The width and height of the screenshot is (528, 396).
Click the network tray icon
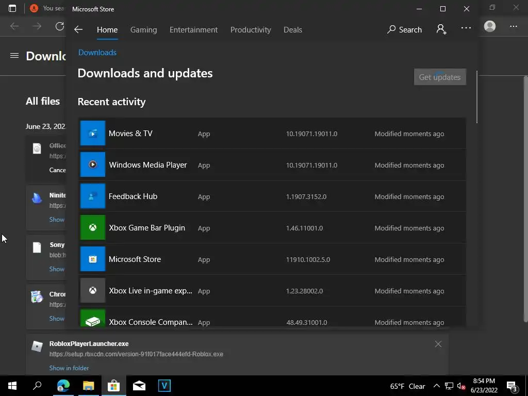tap(449, 386)
